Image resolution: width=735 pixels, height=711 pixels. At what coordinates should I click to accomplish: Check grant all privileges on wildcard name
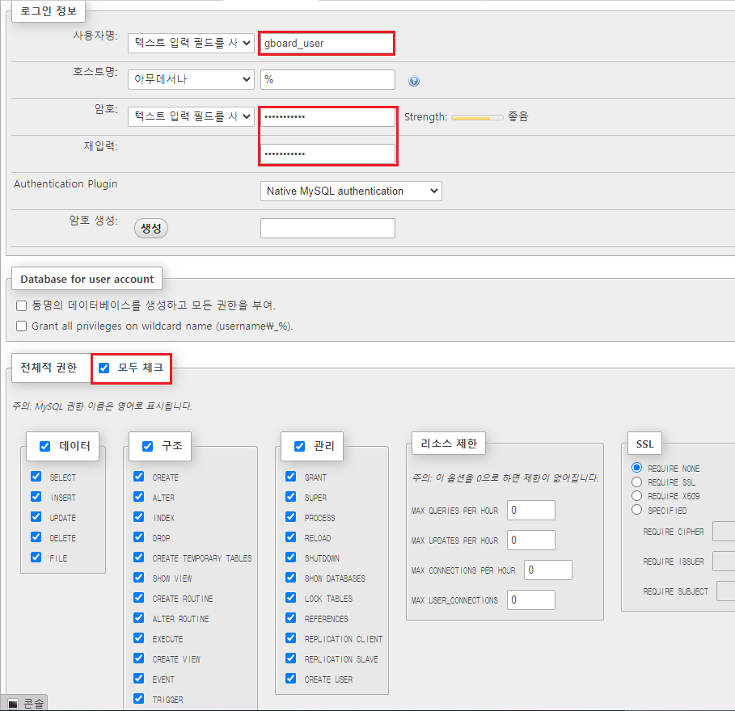click(21, 326)
